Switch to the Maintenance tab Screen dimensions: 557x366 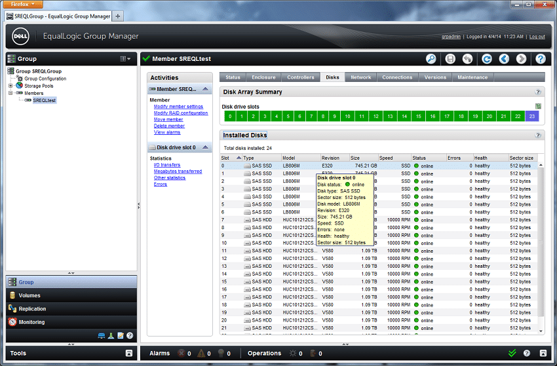pos(472,77)
